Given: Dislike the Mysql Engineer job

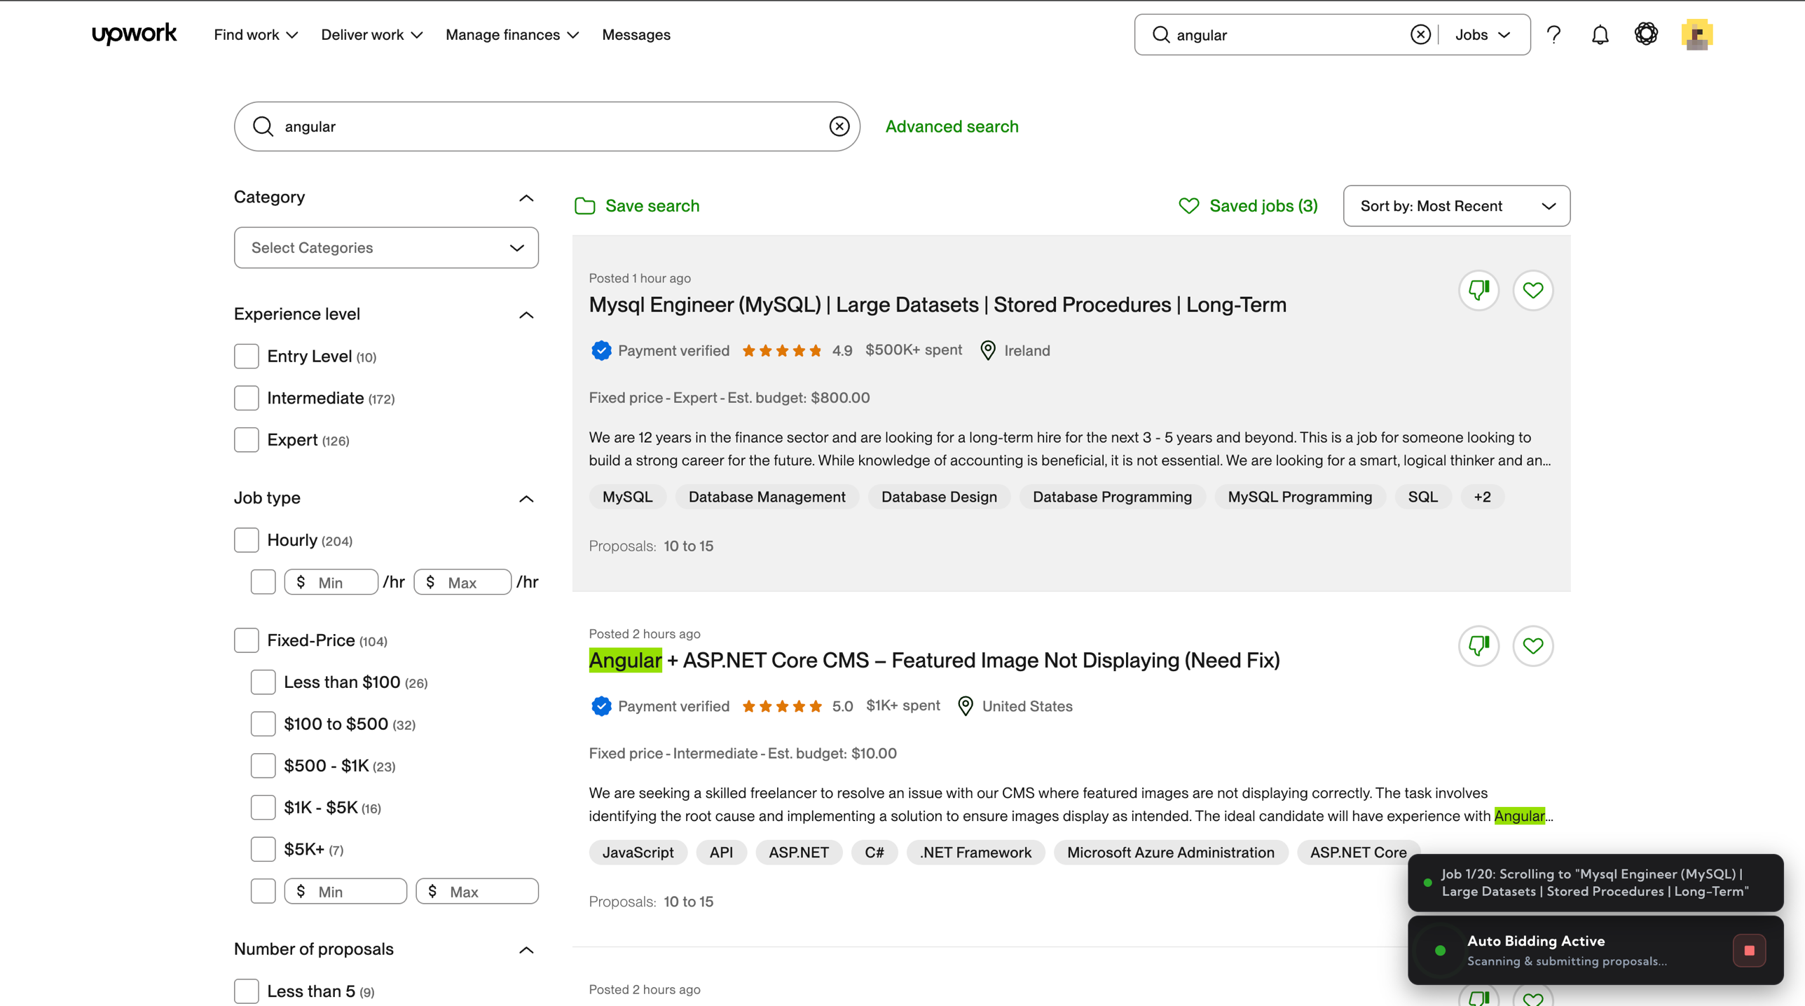Looking at the screenshot, I should click(1478, 290).
